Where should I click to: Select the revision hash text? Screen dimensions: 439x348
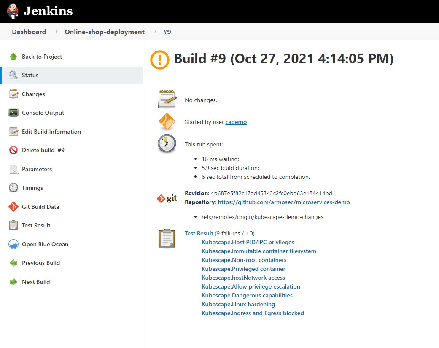273,193
